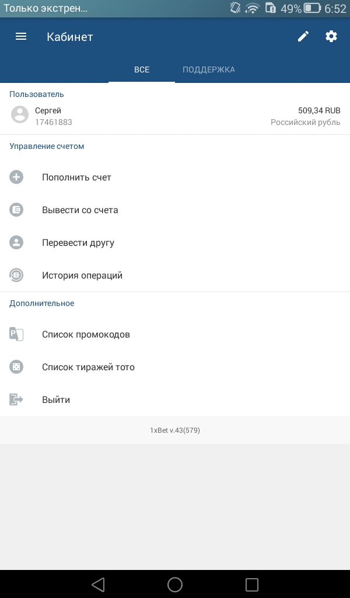The height and width of the screenshot is (598, 350).
Task: Tap the pencil edit profile icon
Action: coord(303,37)
